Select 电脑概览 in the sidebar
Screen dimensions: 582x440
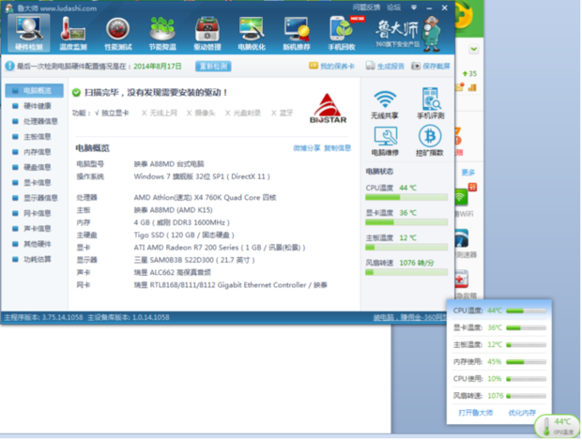pos(34,90)
